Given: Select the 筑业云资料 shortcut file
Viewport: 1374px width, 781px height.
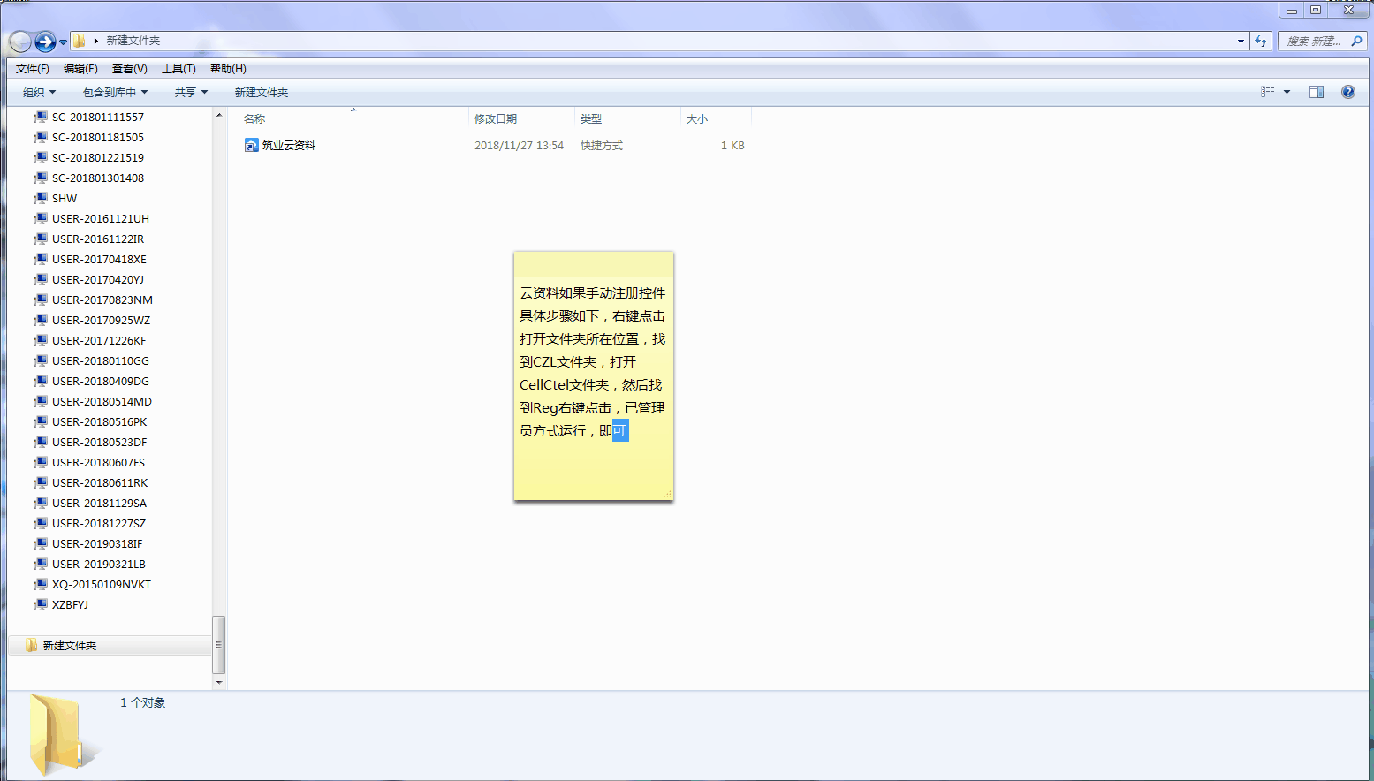Looking at the screenshot, I should click(x=288, y=146).
